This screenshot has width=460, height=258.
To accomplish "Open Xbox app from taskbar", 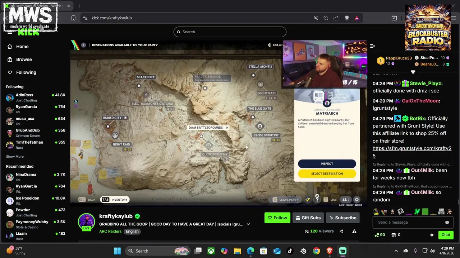I will pyautogui.click(x=211, y=251).
